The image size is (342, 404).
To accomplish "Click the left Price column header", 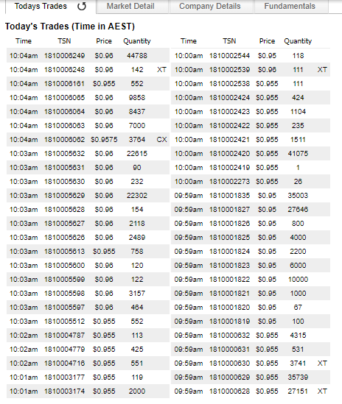I will [104, 41].
